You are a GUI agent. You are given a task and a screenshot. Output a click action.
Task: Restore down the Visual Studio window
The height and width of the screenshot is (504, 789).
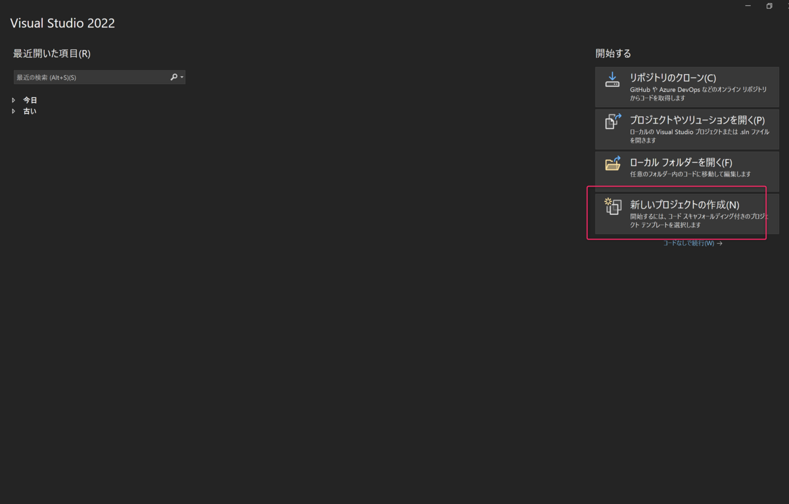pos(769,6)
